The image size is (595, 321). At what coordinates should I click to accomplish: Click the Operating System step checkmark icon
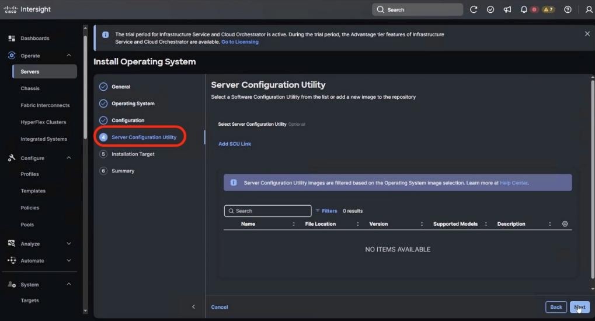103,103
